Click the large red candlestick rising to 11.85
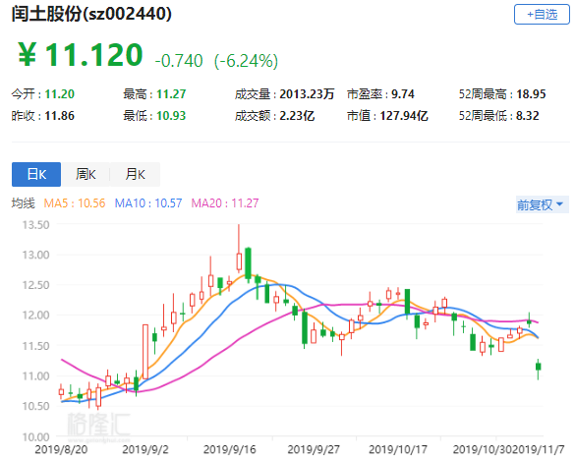 pos(145,352)
